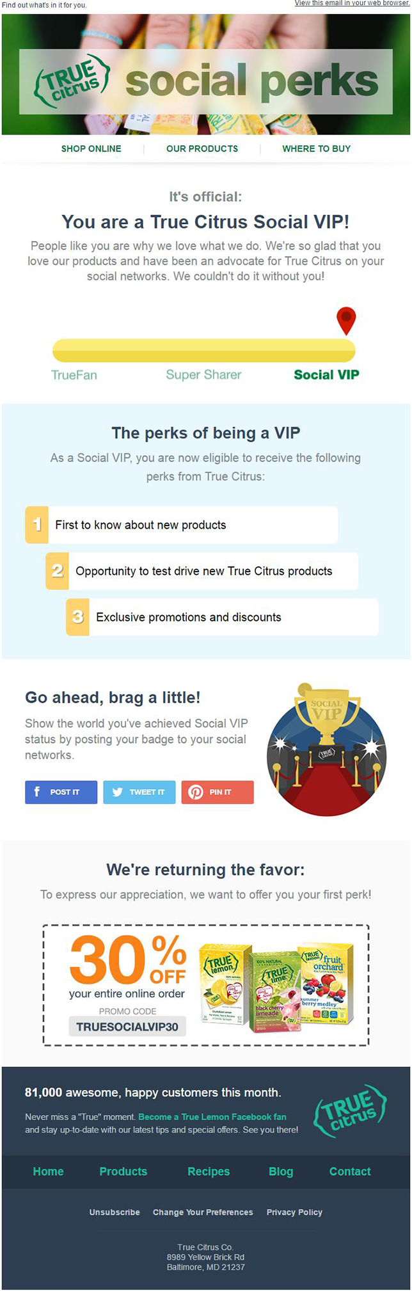The height and width of the screenshot is (1291, 412).
Task: Click the Facebook Post It button
Action: [61, 792]
